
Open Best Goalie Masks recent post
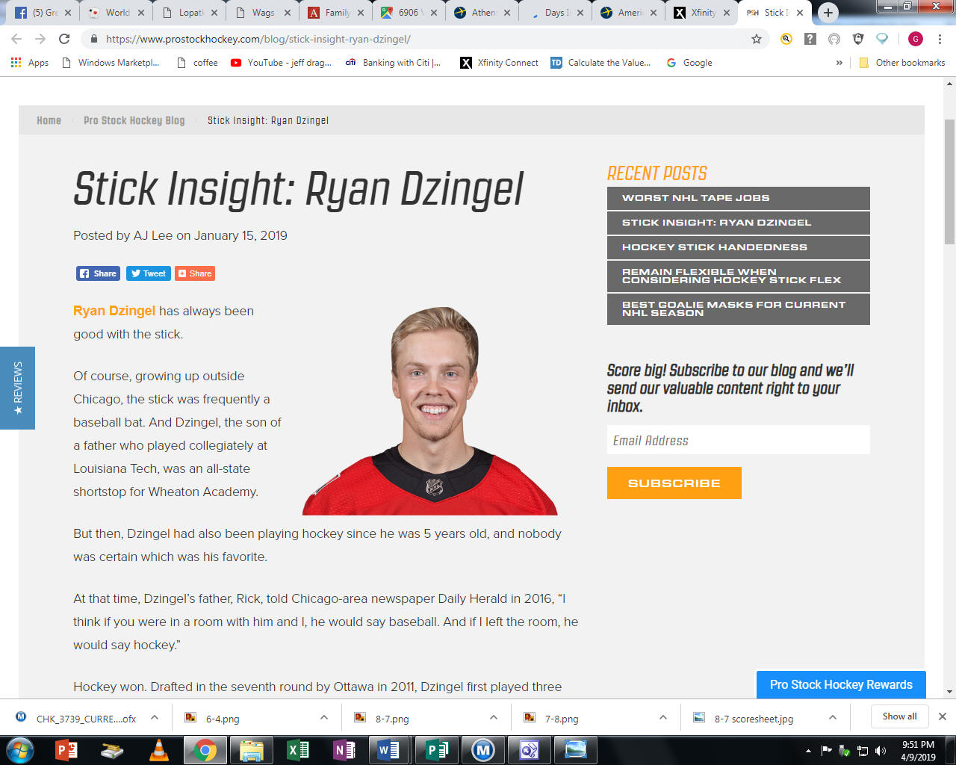point(739,309)
